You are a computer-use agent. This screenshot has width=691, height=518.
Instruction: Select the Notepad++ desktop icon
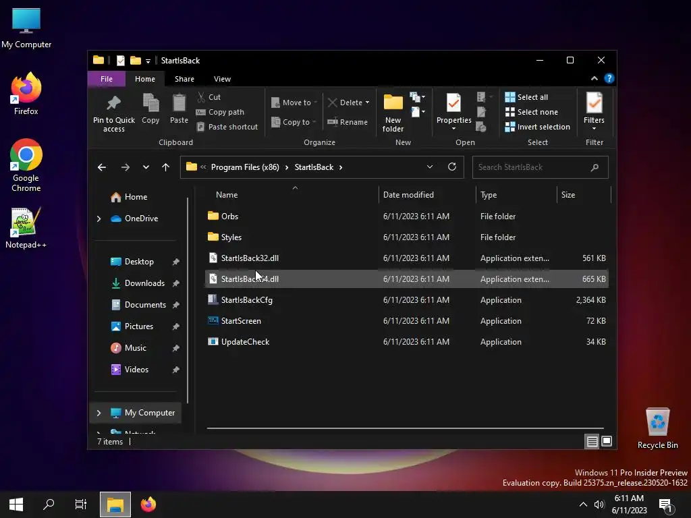[x=26, y=228]
